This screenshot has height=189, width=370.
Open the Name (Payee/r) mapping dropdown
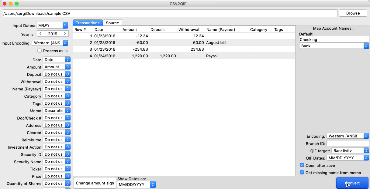57,89
